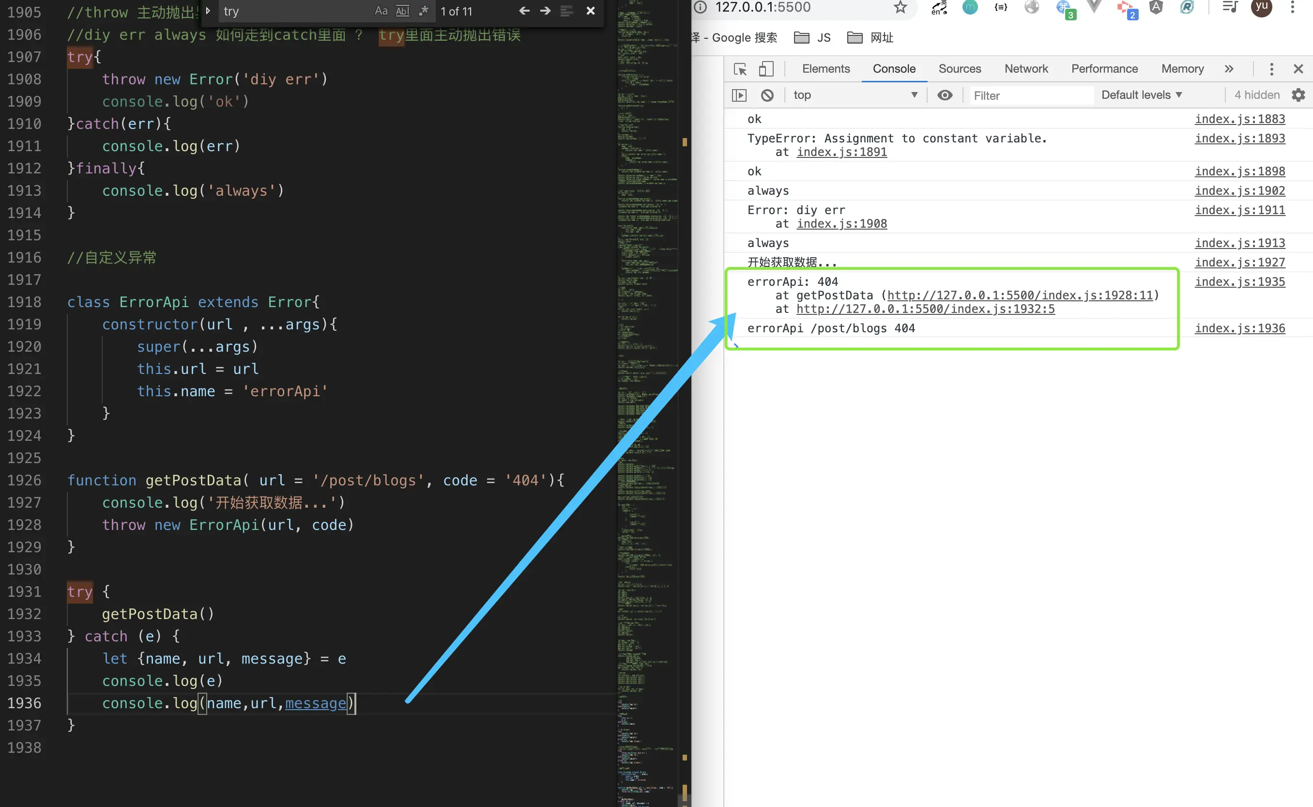The image size is (1313, 807).
Task: Open the extension with badge 3
Action: coord(1065,9)
